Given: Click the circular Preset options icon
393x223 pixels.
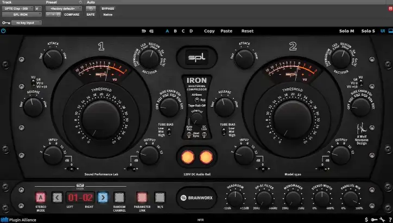Looking at the screenshot, I should pos(80,2).
